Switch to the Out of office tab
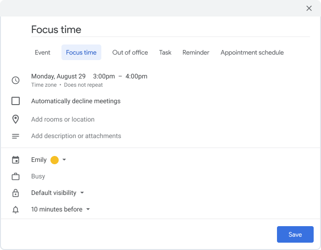The width and height of the screenshot is (321, 250). pyautogui.click(x=130, y=52)
